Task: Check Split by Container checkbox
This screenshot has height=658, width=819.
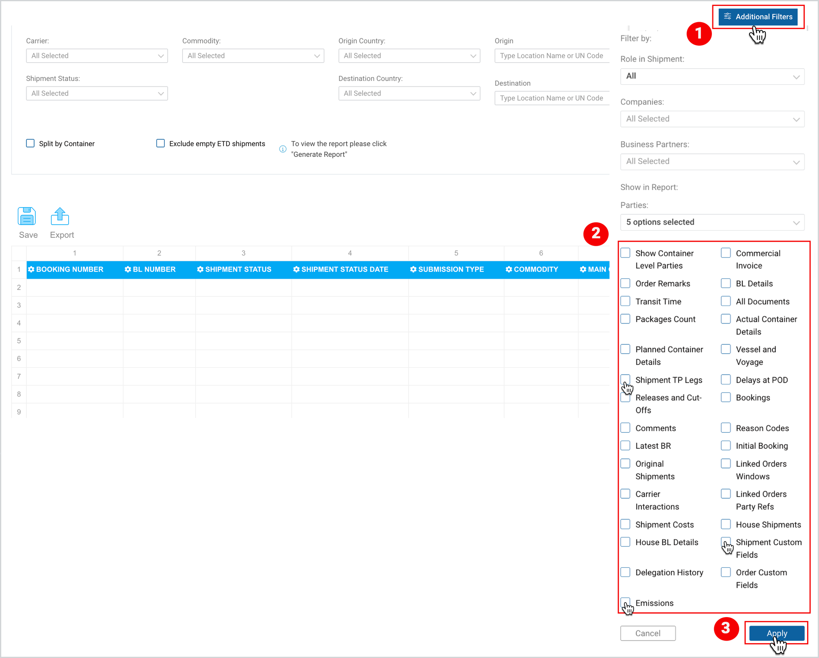Action: [30, 143]
